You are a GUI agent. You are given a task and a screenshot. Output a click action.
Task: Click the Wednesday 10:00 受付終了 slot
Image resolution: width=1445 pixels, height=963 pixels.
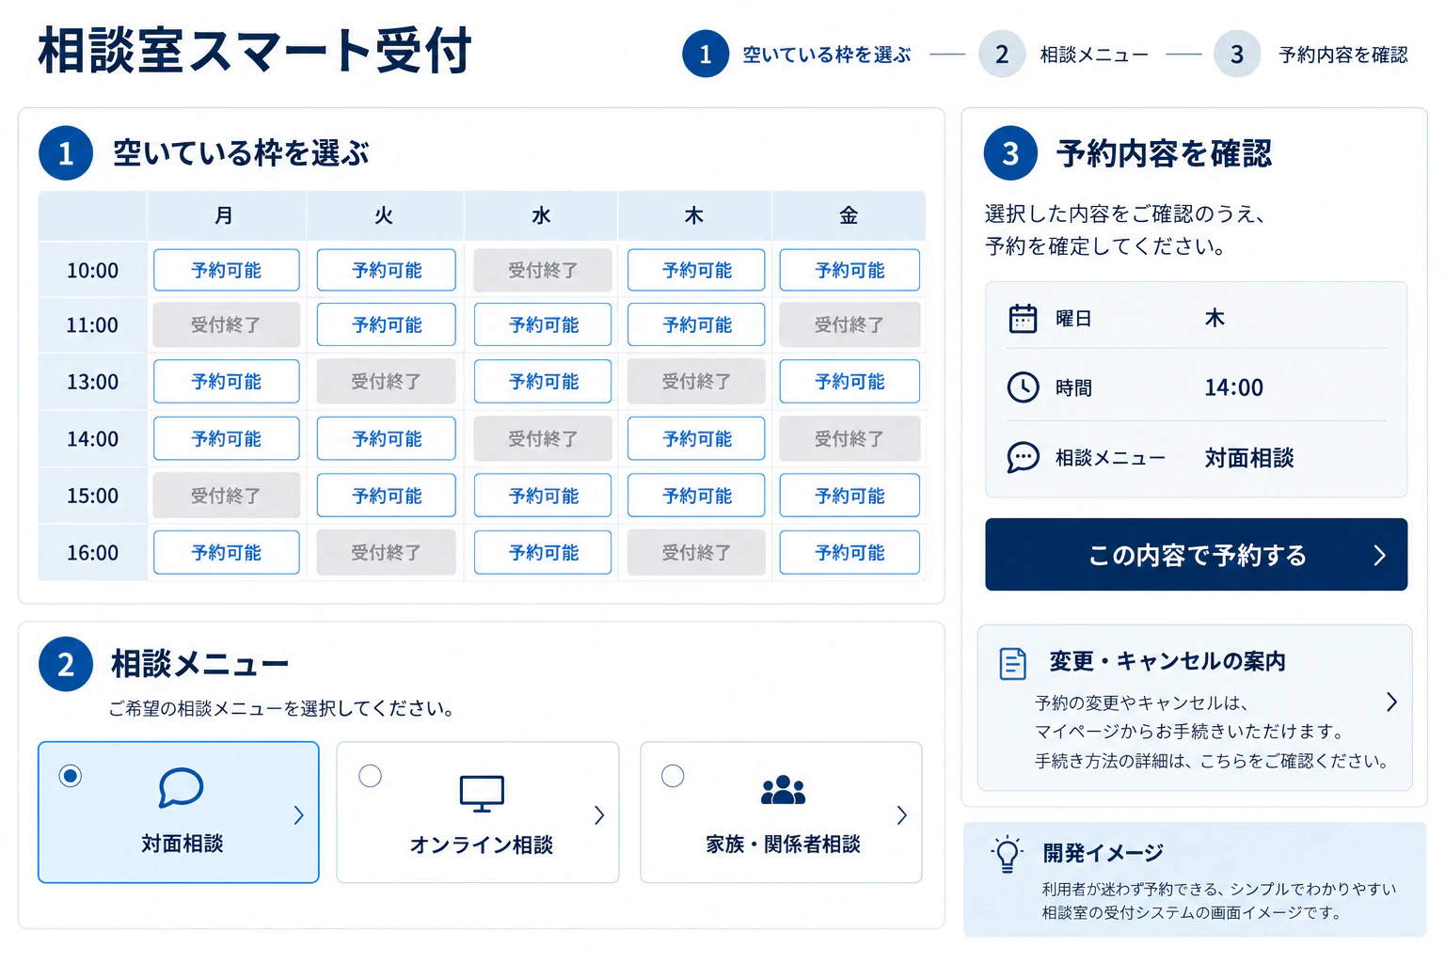pos(543,271)
